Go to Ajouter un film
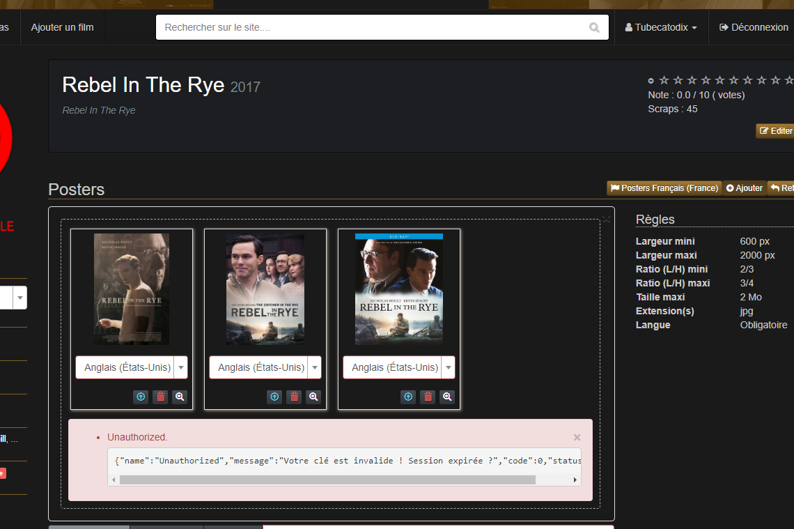 pos(62,27)
